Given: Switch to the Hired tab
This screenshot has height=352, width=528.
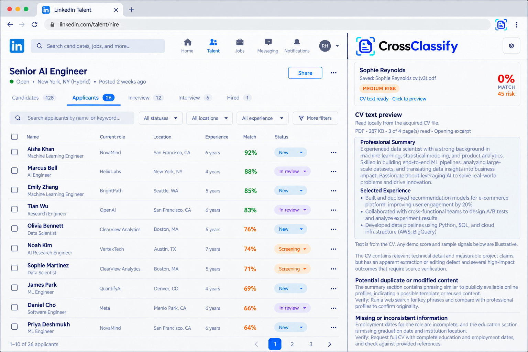Looking at the screenshot, I should (239, 98).
